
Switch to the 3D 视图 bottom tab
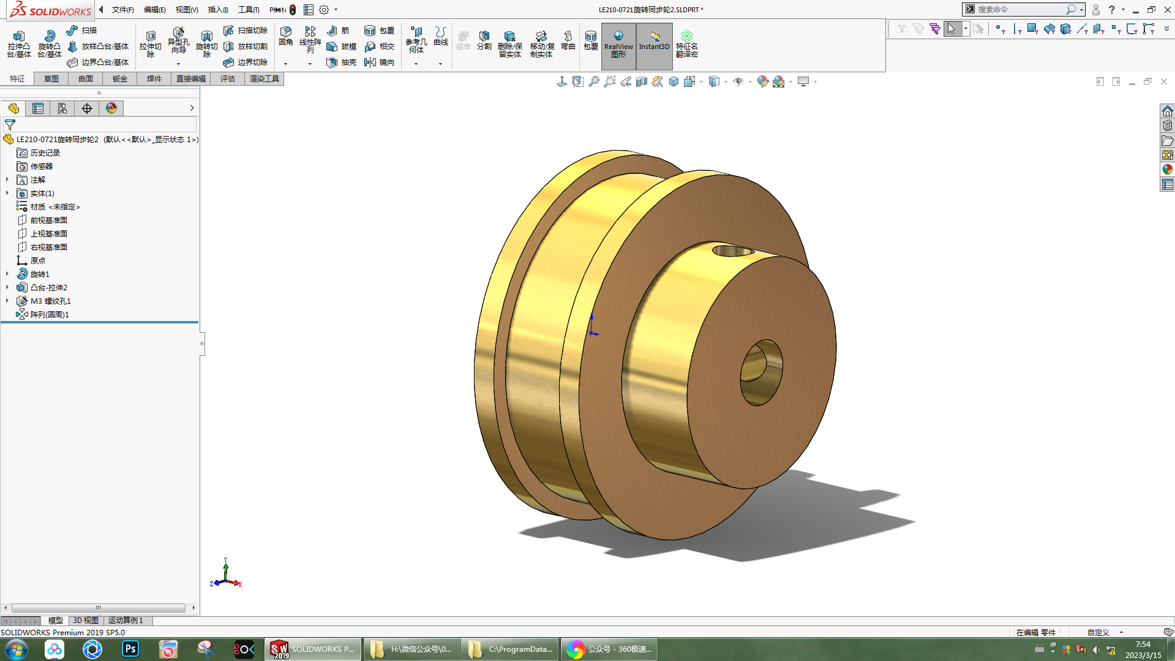click(x=86, y=621)
